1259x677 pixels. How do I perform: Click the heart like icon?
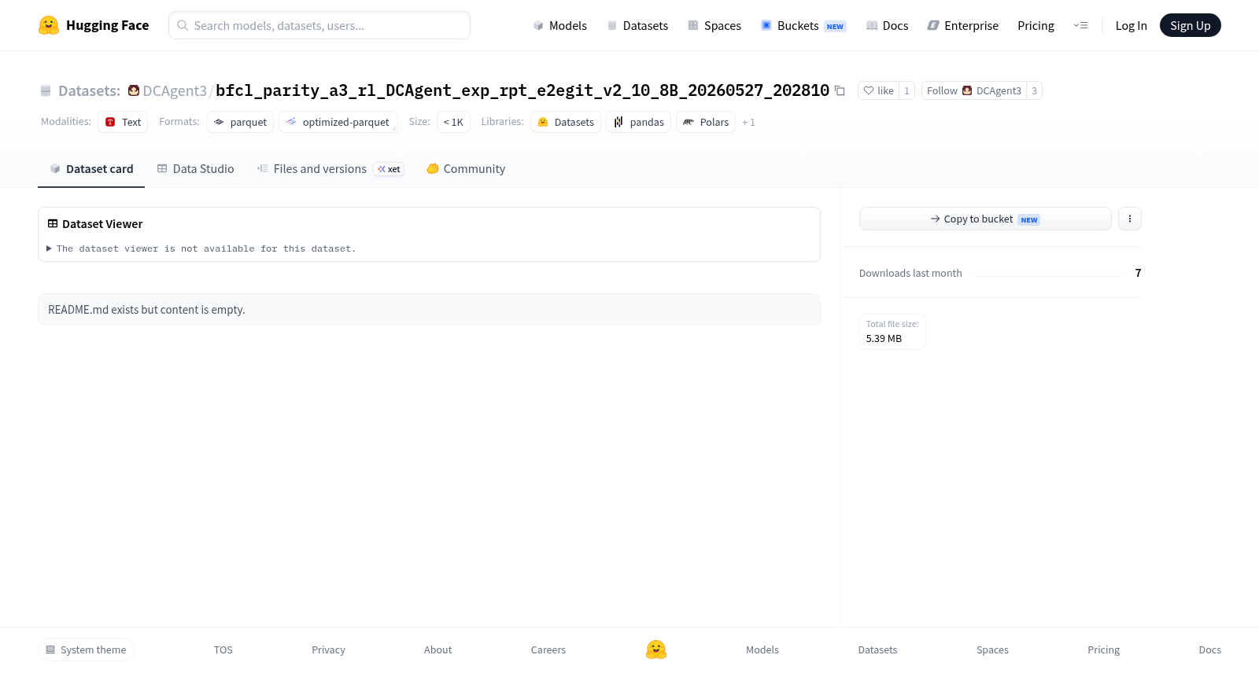869,90
